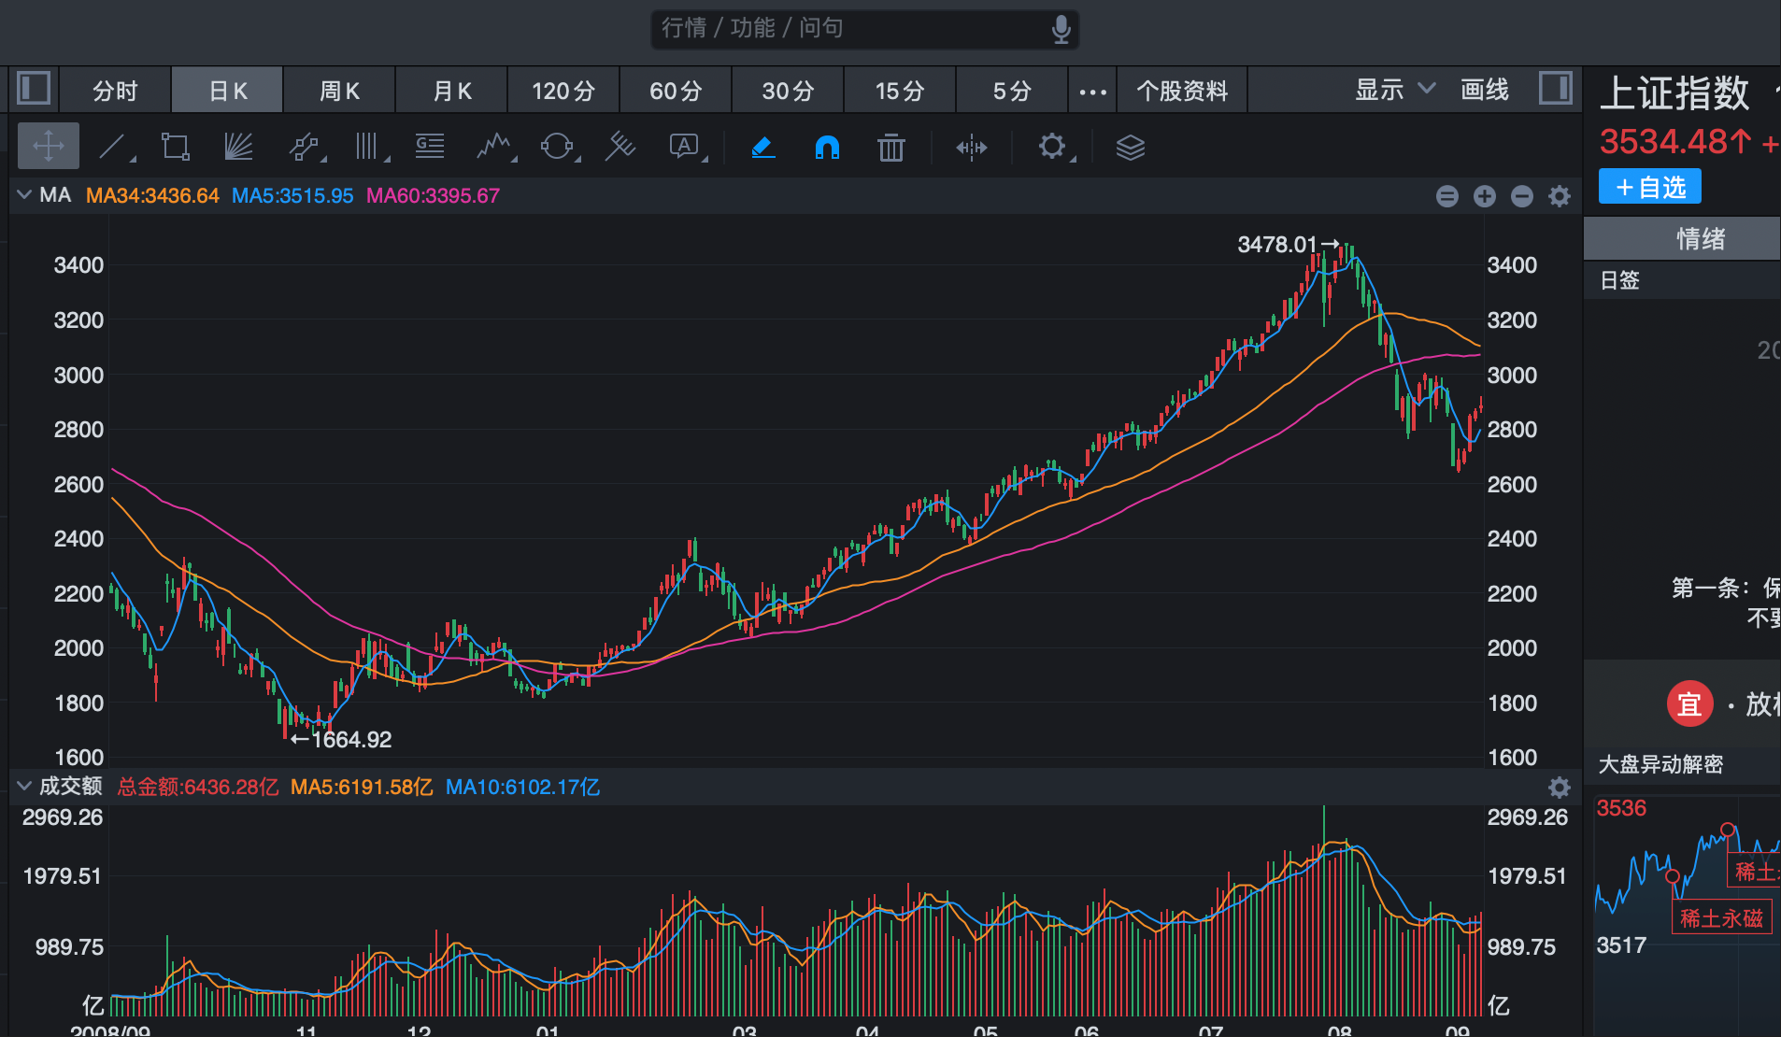
Task: Open the 情绪 tab
Action: (x=1682, y=238)
